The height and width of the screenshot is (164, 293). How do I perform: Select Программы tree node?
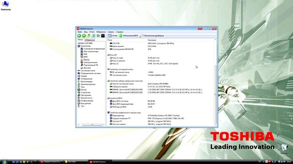[x=84, y=95]
